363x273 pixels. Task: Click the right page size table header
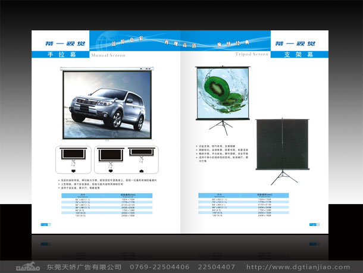coord(243,195)
